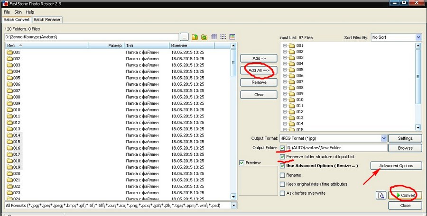Click FastStone app icon in title bar
The image size is (427, 216).
click(x=4, y=2)
